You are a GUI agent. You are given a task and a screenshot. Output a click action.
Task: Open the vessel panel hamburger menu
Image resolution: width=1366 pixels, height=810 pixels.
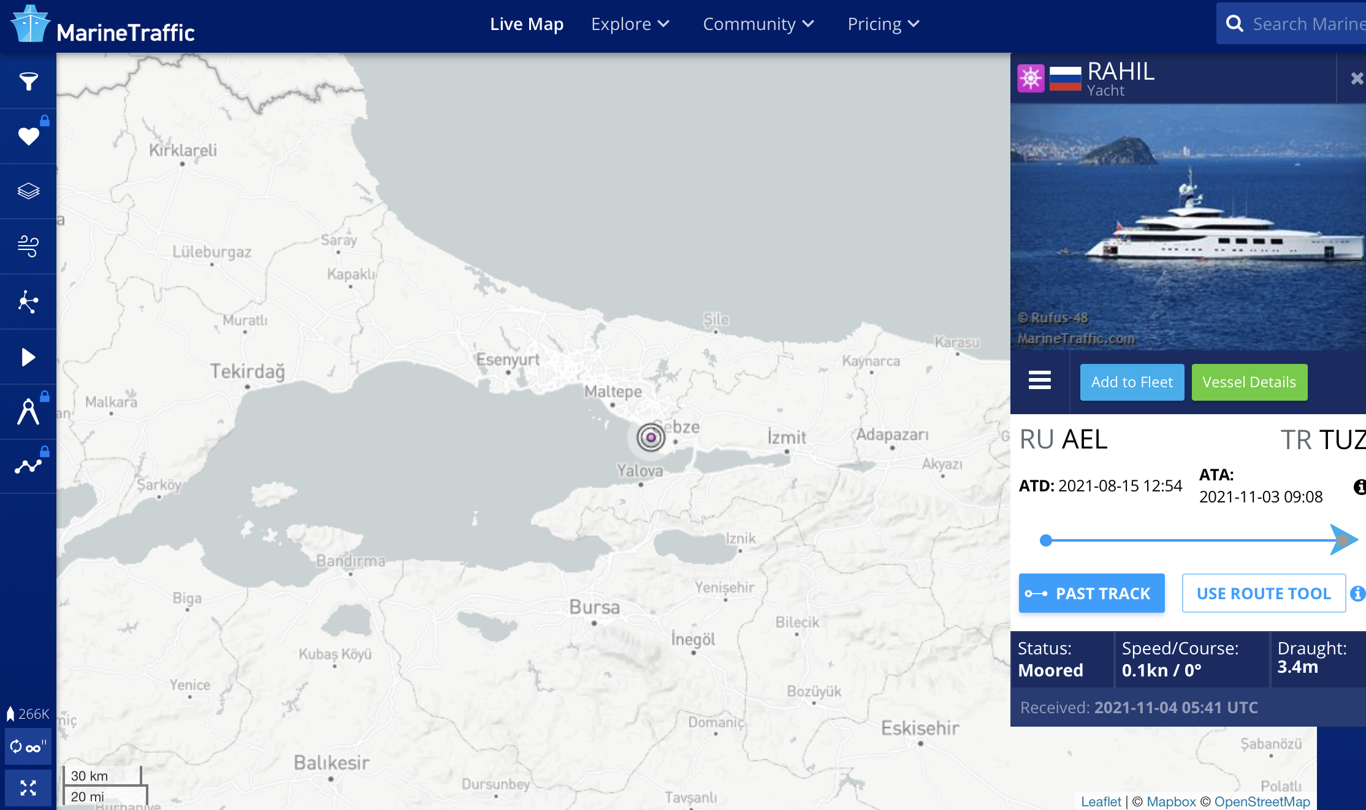tap(1039, 380)
